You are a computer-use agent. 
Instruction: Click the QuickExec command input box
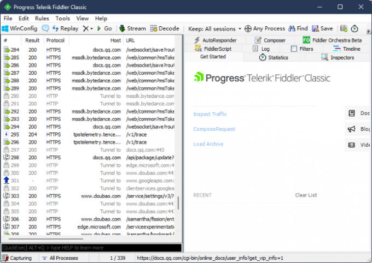pyautogui.click(x=91, y=248)
